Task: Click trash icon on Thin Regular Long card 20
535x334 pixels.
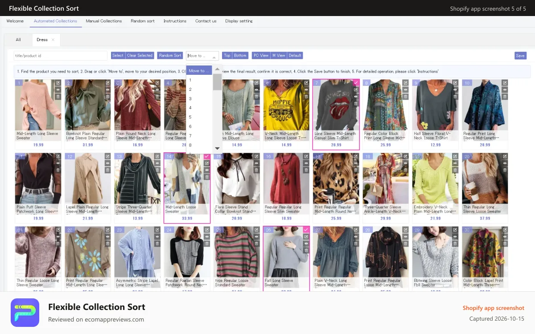Action: click(x=505, y=170)
